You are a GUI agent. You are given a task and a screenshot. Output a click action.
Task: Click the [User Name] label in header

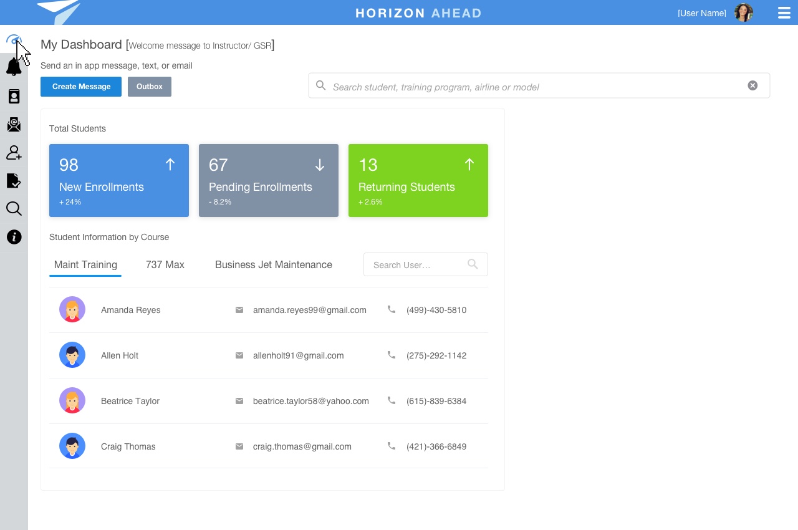[x=702, y=13]
